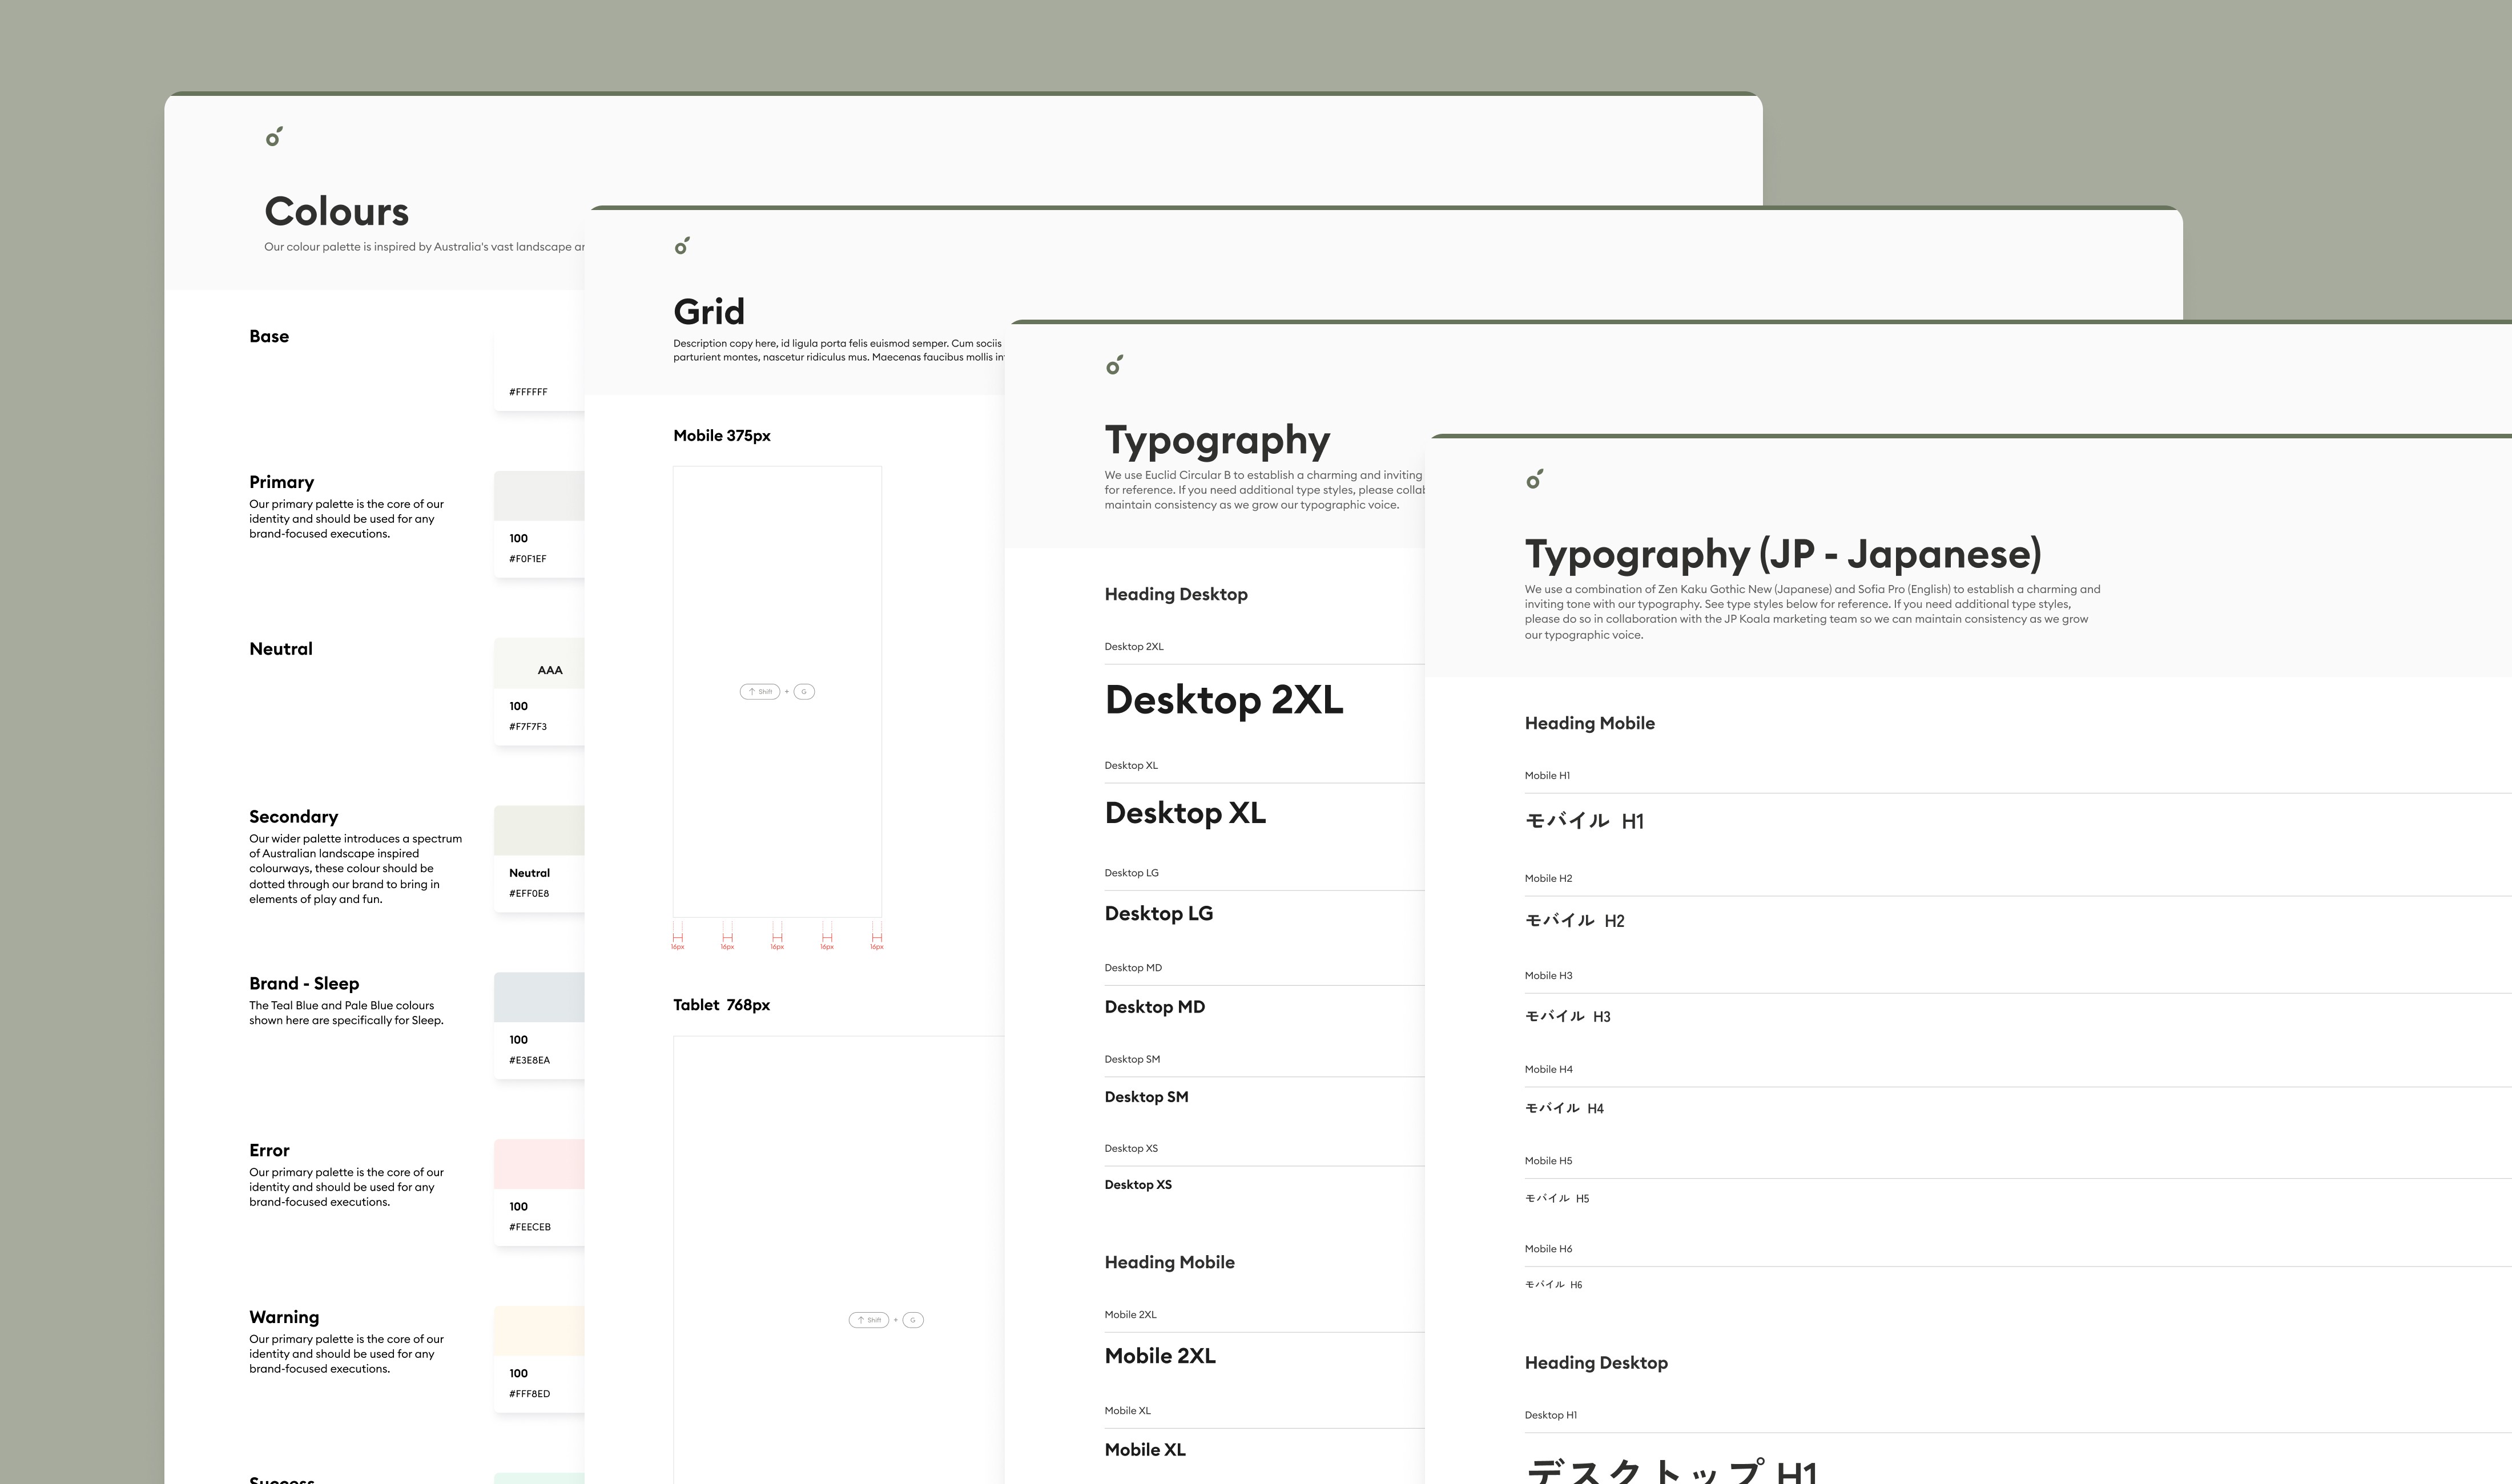This screenshot has width=2512, height=1484.
Task: Click the Grid page title
Action: pos(708,312)
